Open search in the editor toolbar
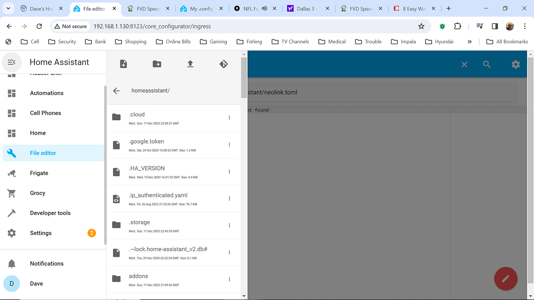Image resolution: width=534 pixels, height=300 pixels. pyautogui.click(x=487, y=65)
